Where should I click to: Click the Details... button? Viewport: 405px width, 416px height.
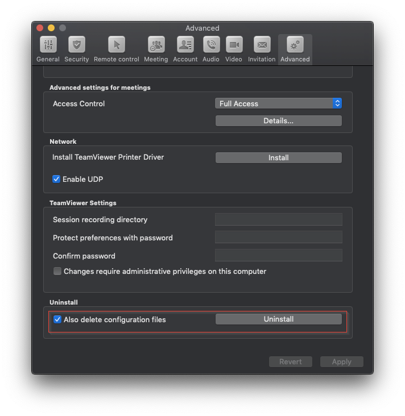[x=278, y=120]
